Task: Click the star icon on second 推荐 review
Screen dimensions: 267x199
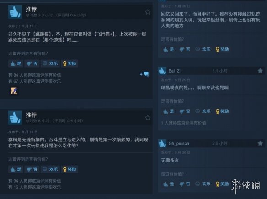Action: point(148,118)
